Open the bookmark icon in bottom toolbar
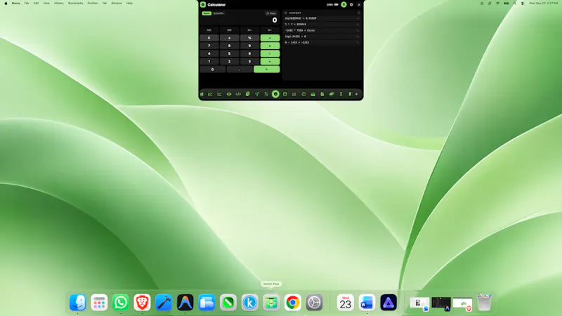The height and width of the screenshot is (316, 562). (350, 94)
